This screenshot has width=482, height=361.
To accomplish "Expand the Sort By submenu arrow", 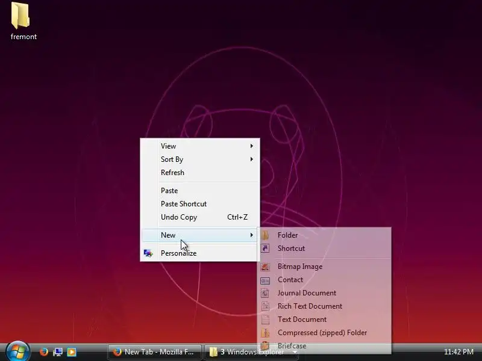I will 251,159.
